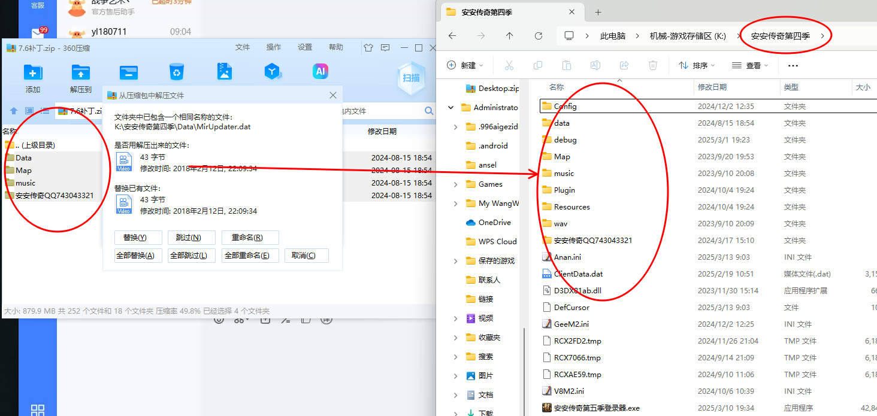Click the 扫描 scan badge icon
This screenshot has height=416, width=877.
411,78
